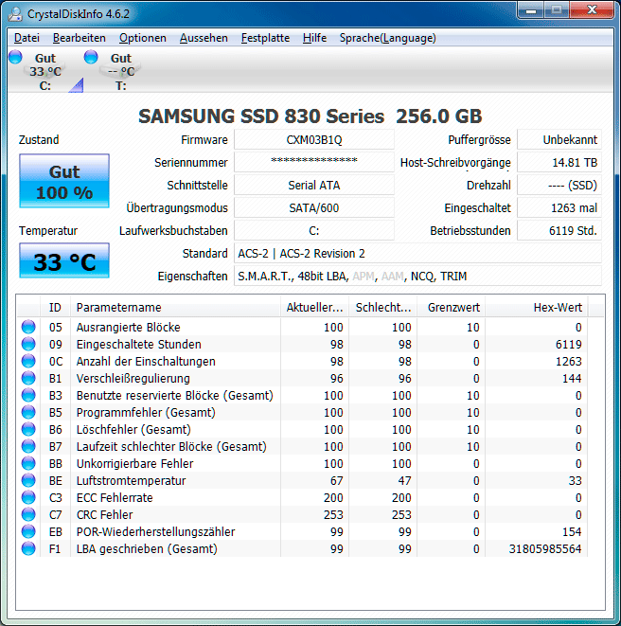The image size is (621, 626).
Task: Click Host-Schreibvorgänge value 14.81 TB
Action: pyautogui.click(x=559, y=163)
